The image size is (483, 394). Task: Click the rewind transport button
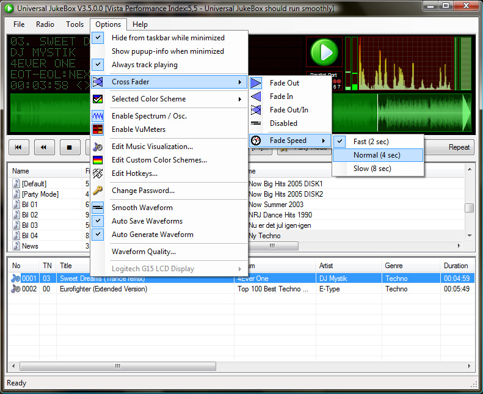[44, 147]
